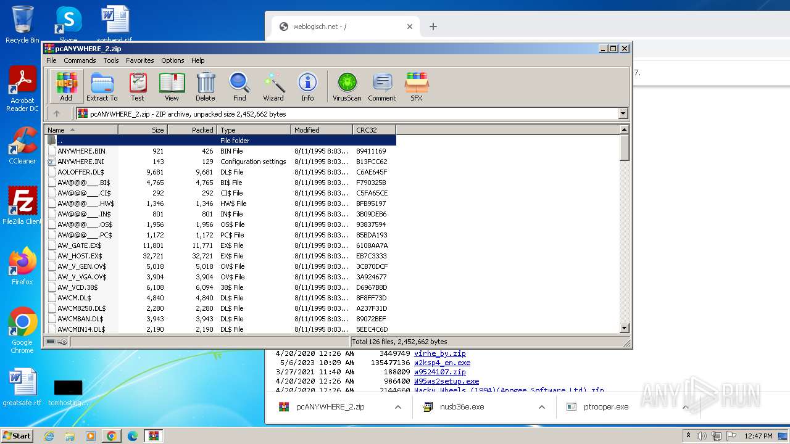The width and height of the screenshot is (790, 444).
Task: Click the clock in the system tray
Action: [x=758, y=436]
